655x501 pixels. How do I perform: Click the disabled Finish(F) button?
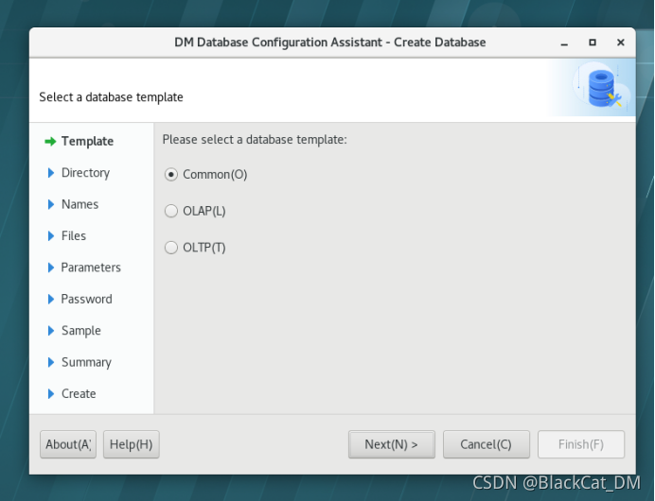[581, 444]
